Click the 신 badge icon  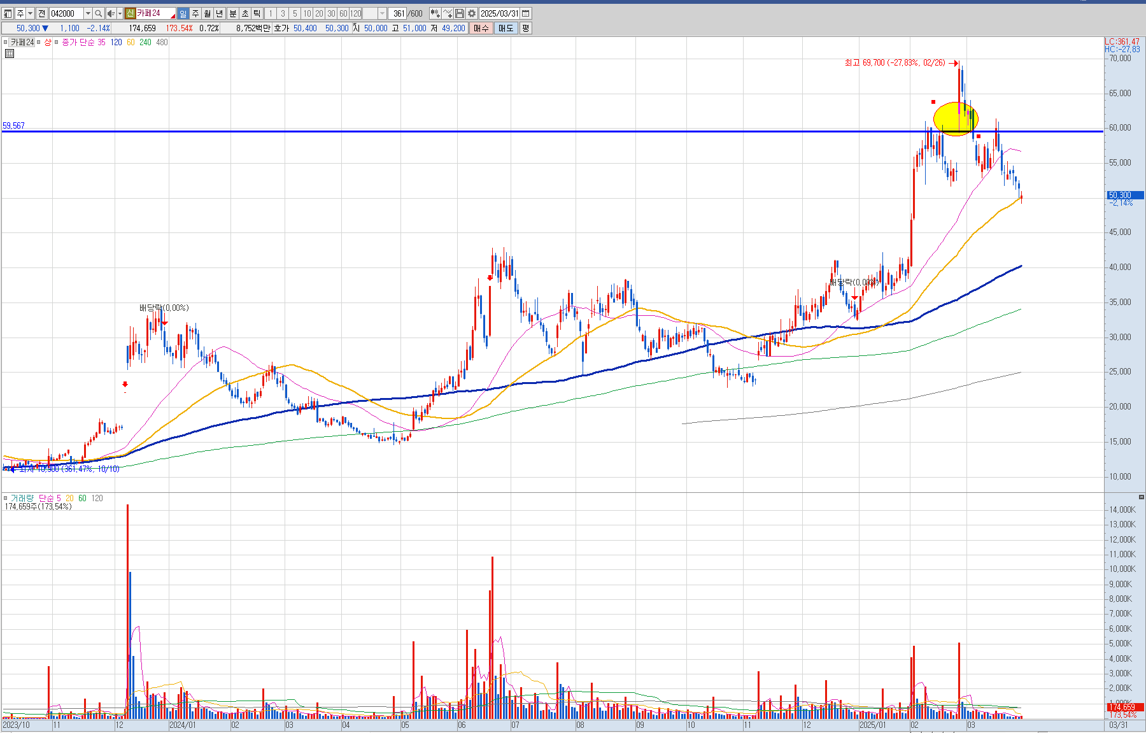[x=130, y=13]
